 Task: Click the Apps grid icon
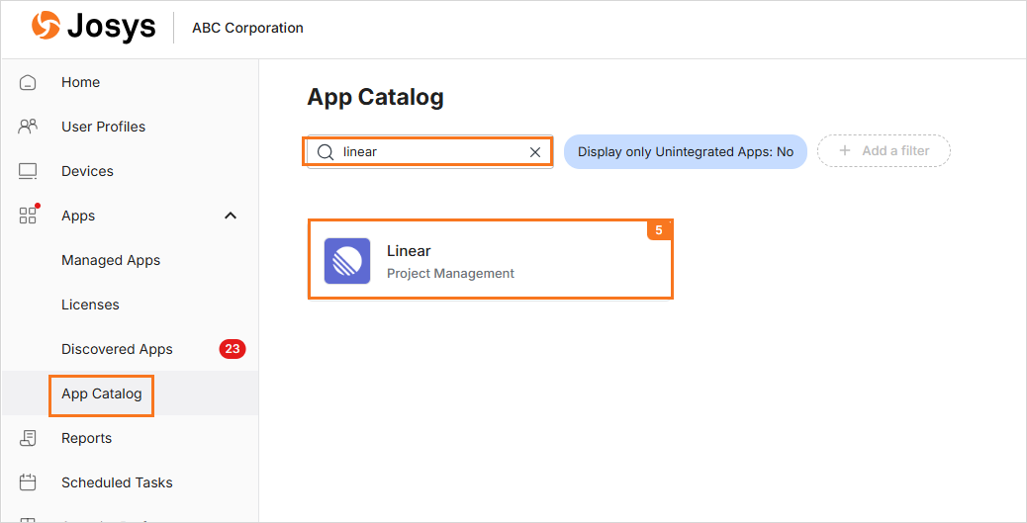point(28,216)
